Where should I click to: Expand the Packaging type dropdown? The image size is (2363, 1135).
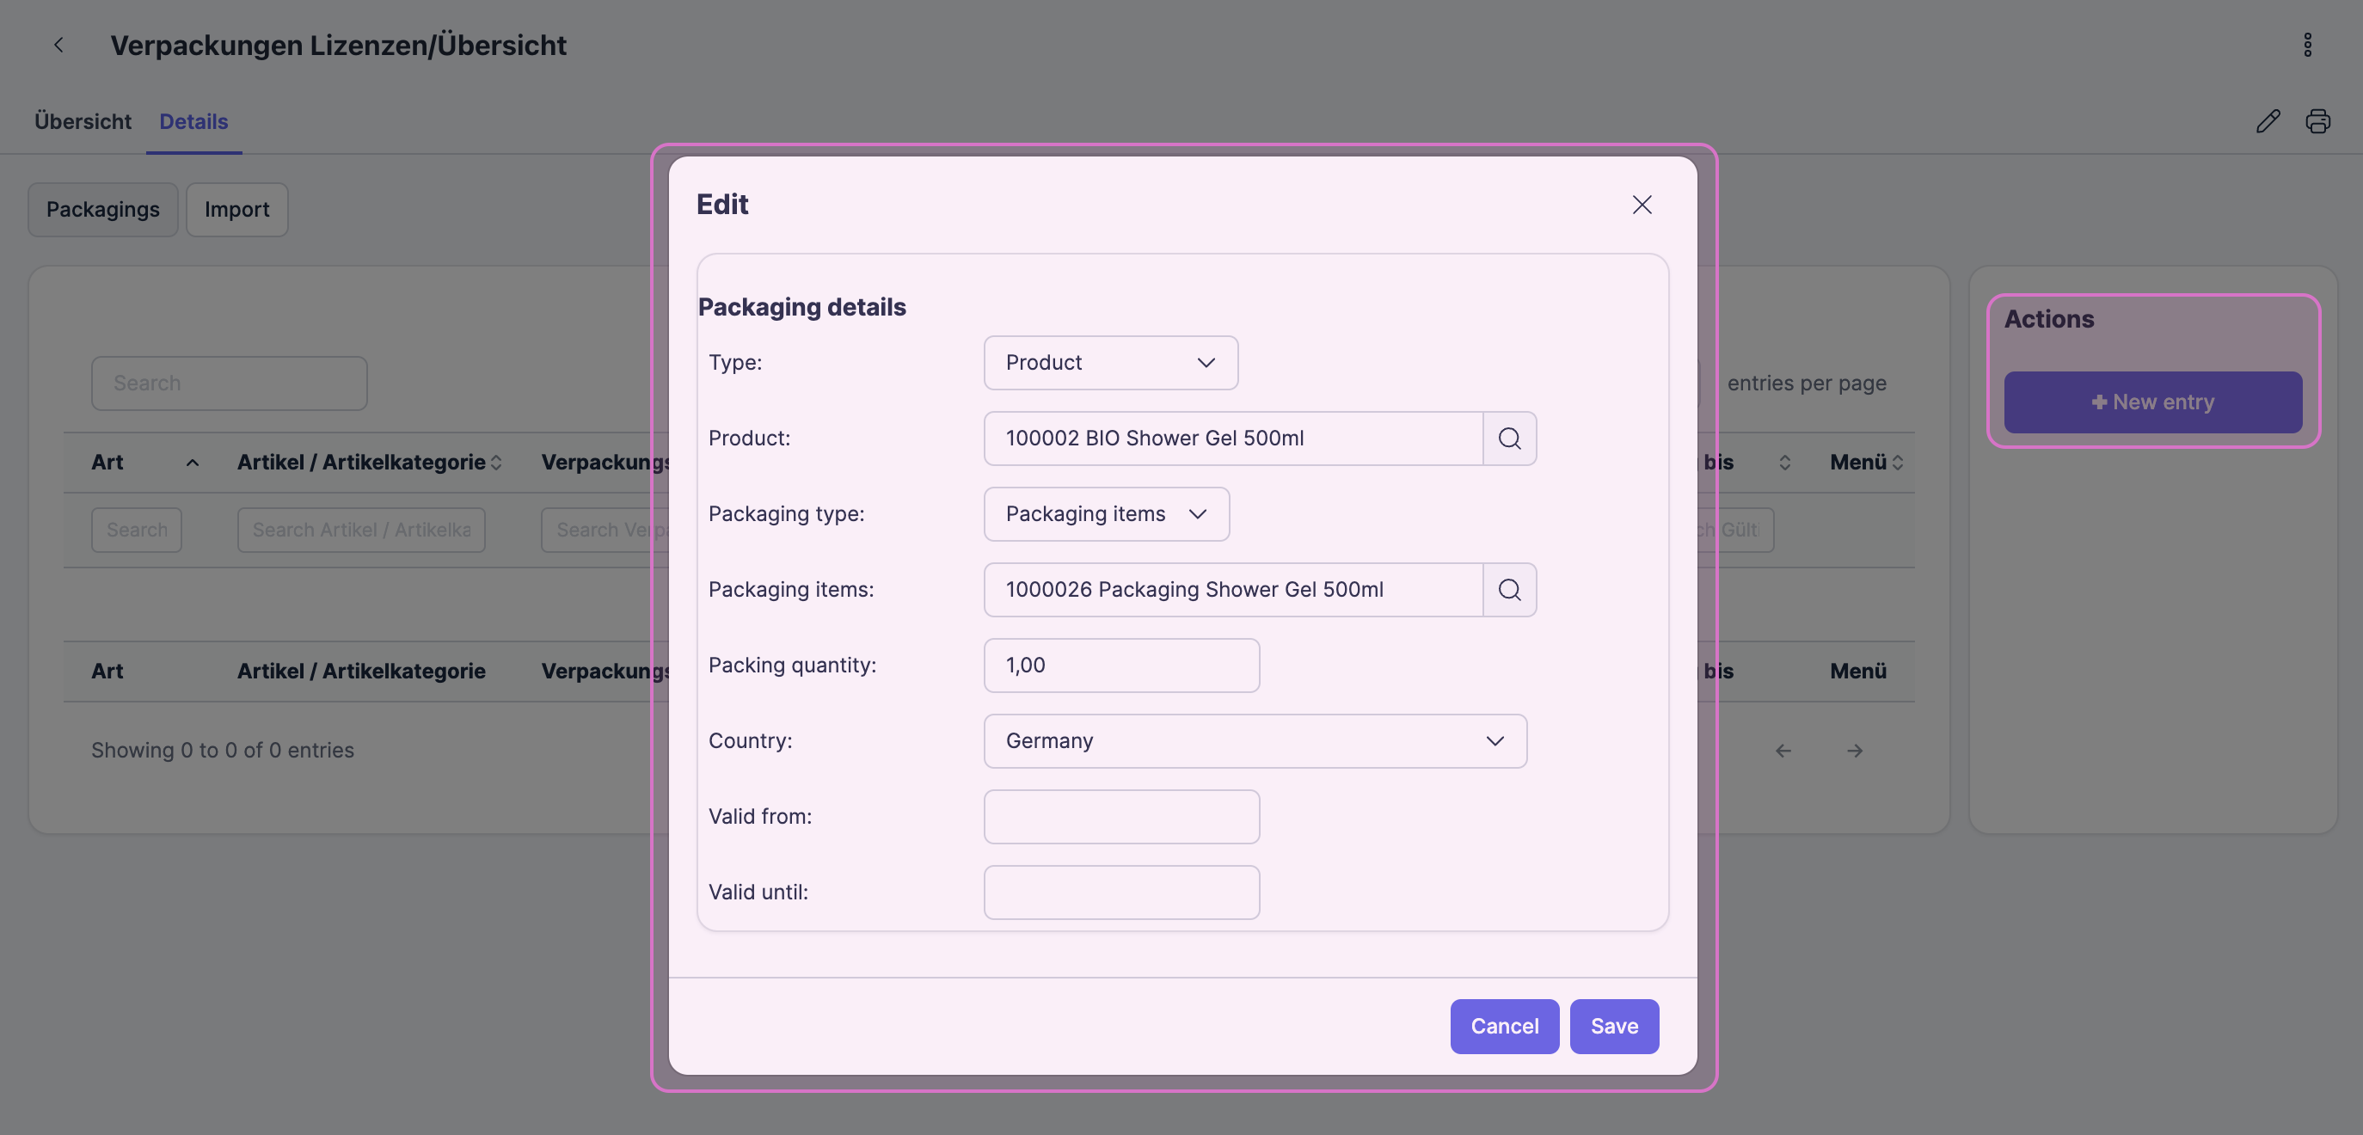1105,515
